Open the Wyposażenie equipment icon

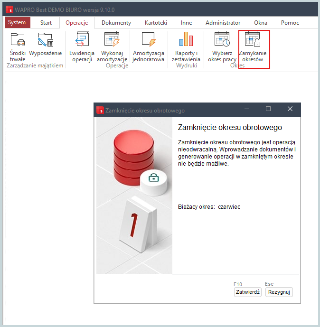pyautogui.click(x=46, y=39)
